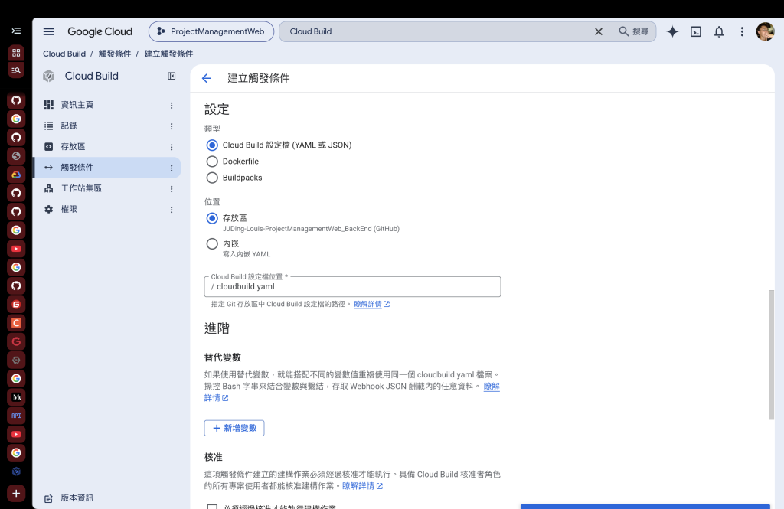Open the API tab in browser sidebar
784x509 pixels.
[x=16, y=416]
